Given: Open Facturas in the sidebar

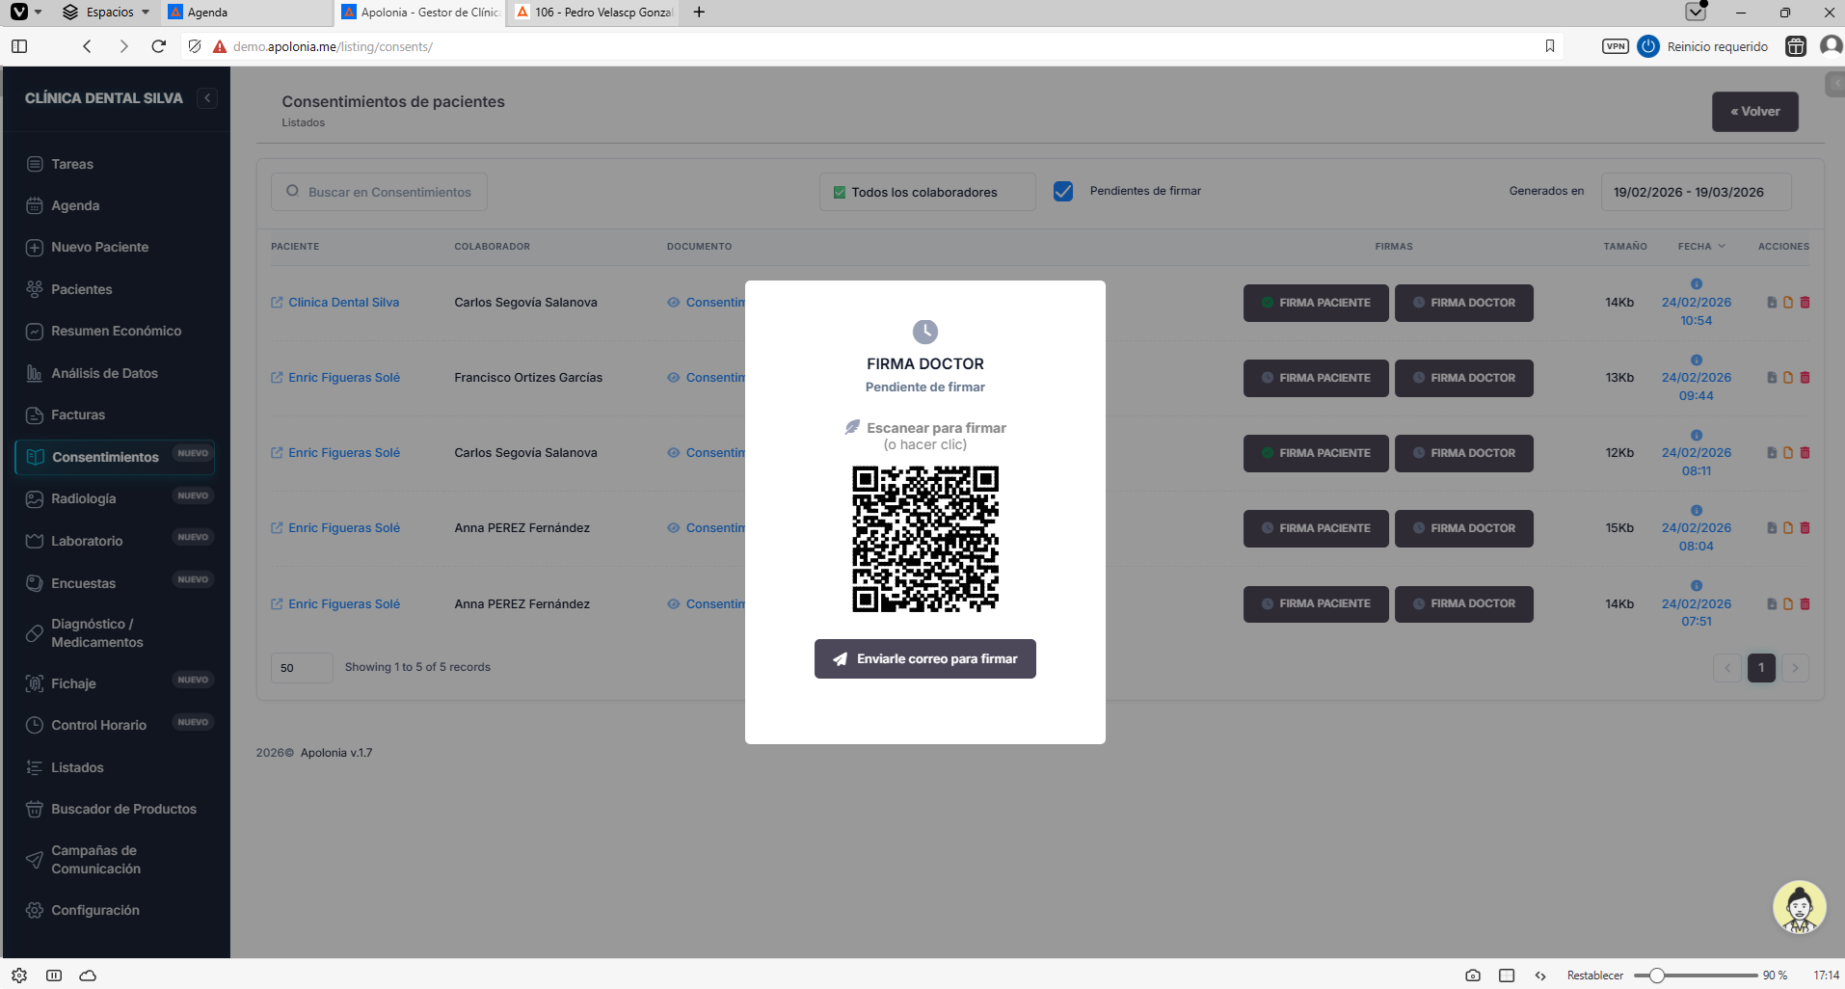Looking at the screenshot, I should coord(78,415).
